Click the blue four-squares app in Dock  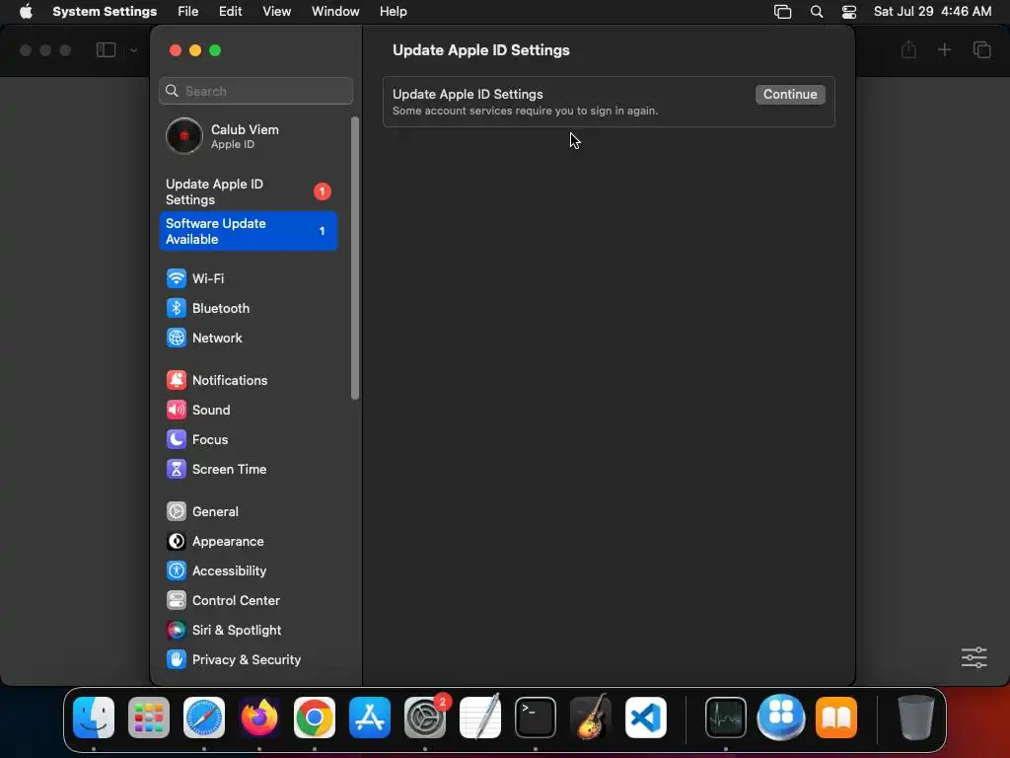click(x=781, y=717)
